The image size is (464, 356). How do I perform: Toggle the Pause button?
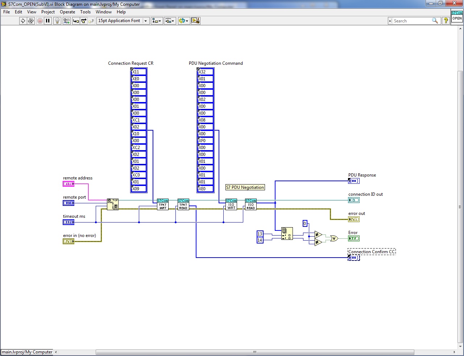(48, 21)
